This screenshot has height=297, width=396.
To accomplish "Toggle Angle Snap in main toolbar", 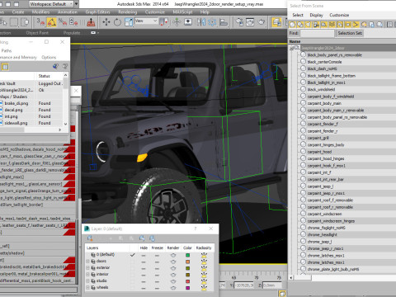I will tap(51, 22).
